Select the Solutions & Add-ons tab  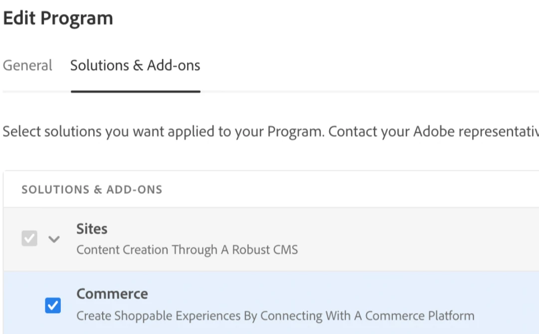pyautogui.click(x=135, y=65)
